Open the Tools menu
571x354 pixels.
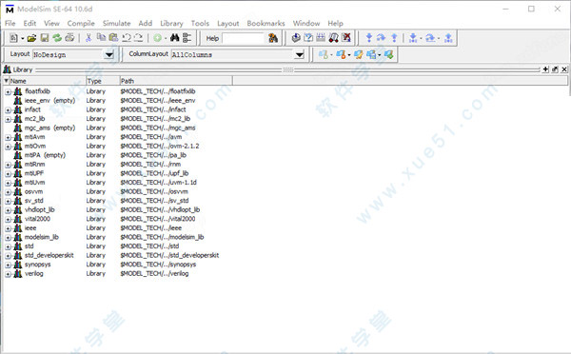click(x=200, y=23)
